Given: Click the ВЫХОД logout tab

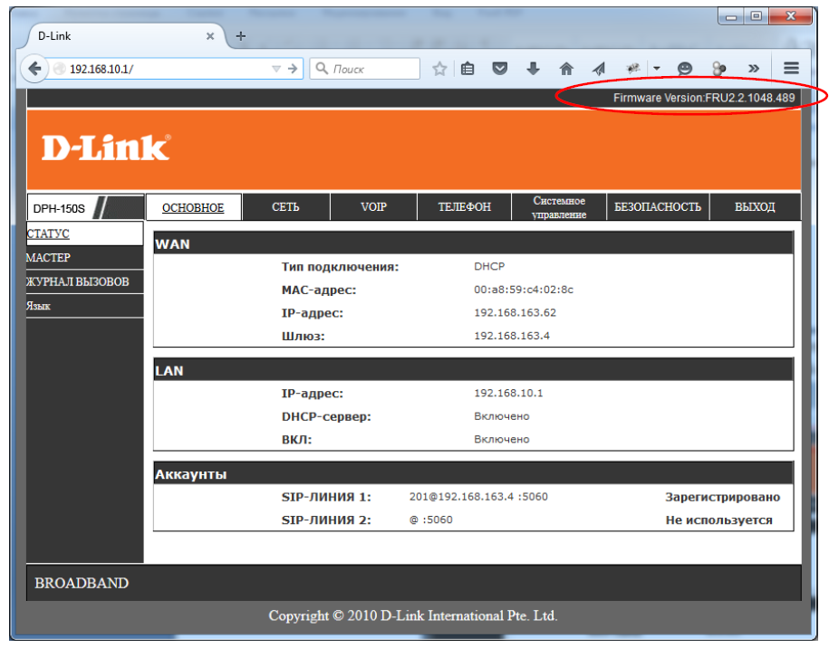Looking at the screenshot, I should [x=755, y=207].
